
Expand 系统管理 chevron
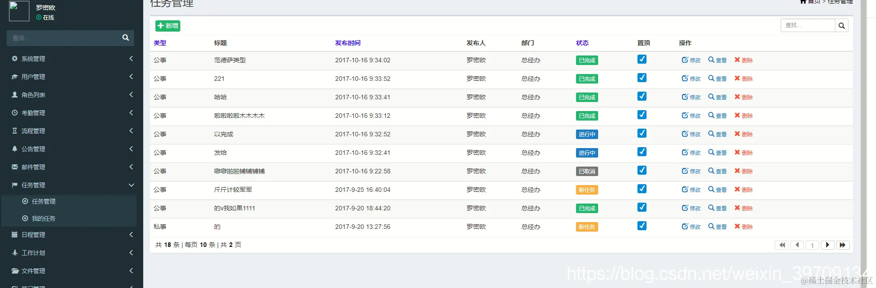click(x=131, y=58)
